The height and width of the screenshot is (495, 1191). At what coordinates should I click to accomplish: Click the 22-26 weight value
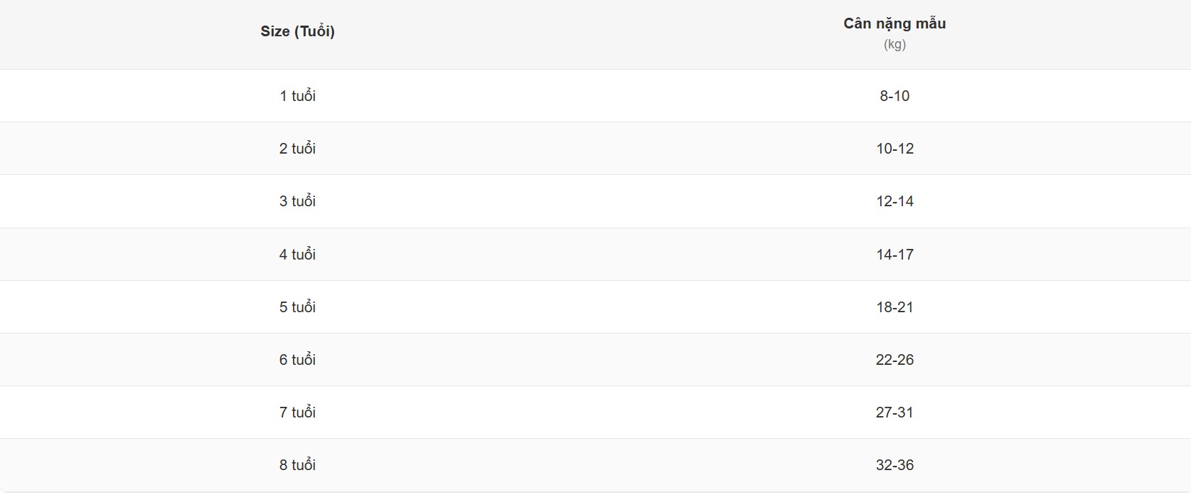pyautogui.click(x=894, y=360)
